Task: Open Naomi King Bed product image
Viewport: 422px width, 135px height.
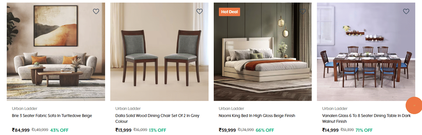Action: point(263,52)
